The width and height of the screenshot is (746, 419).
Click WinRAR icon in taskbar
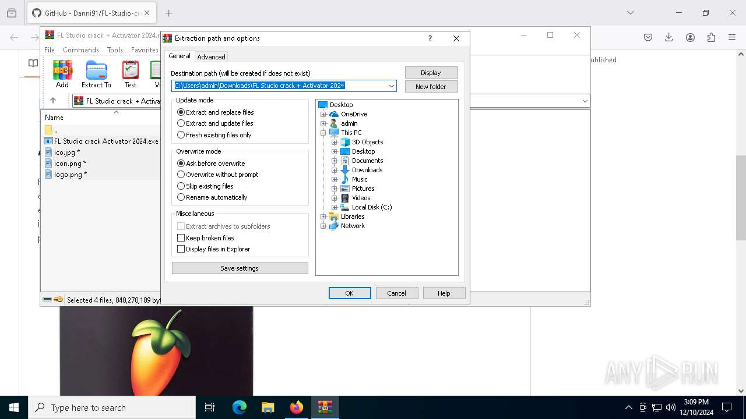(x=325, y=407)
